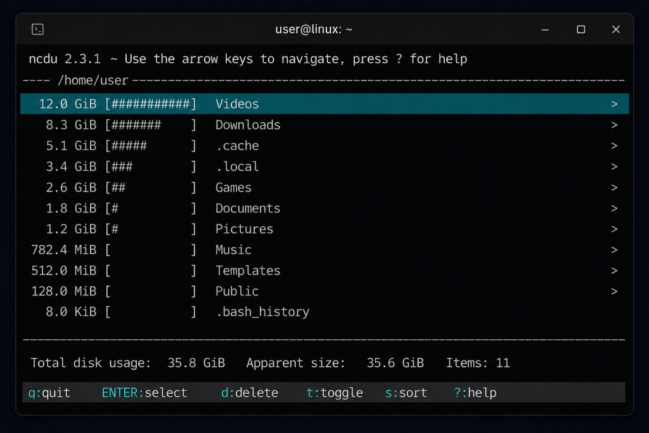The width and height of the screenshot is (649, 433).
Task: Expand Downloads using its right arrow
Action: [x=614, y=125]
